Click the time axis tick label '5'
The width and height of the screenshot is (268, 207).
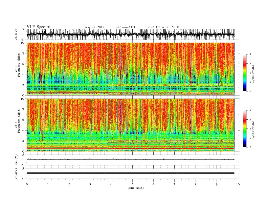click(132, 184)
